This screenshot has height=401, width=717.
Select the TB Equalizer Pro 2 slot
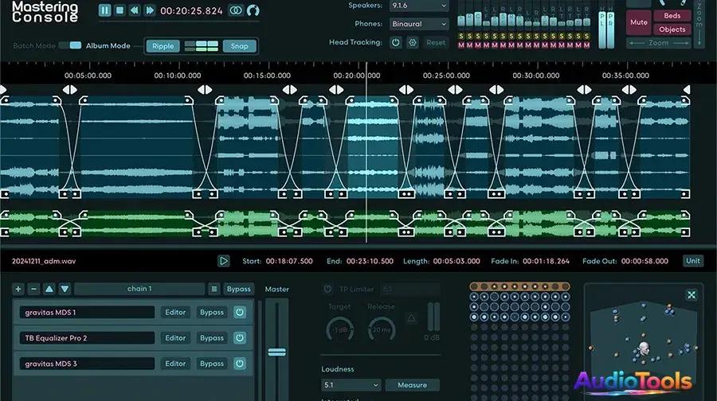coord(87,338)
